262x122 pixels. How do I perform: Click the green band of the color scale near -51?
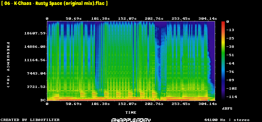pos(223,55)
